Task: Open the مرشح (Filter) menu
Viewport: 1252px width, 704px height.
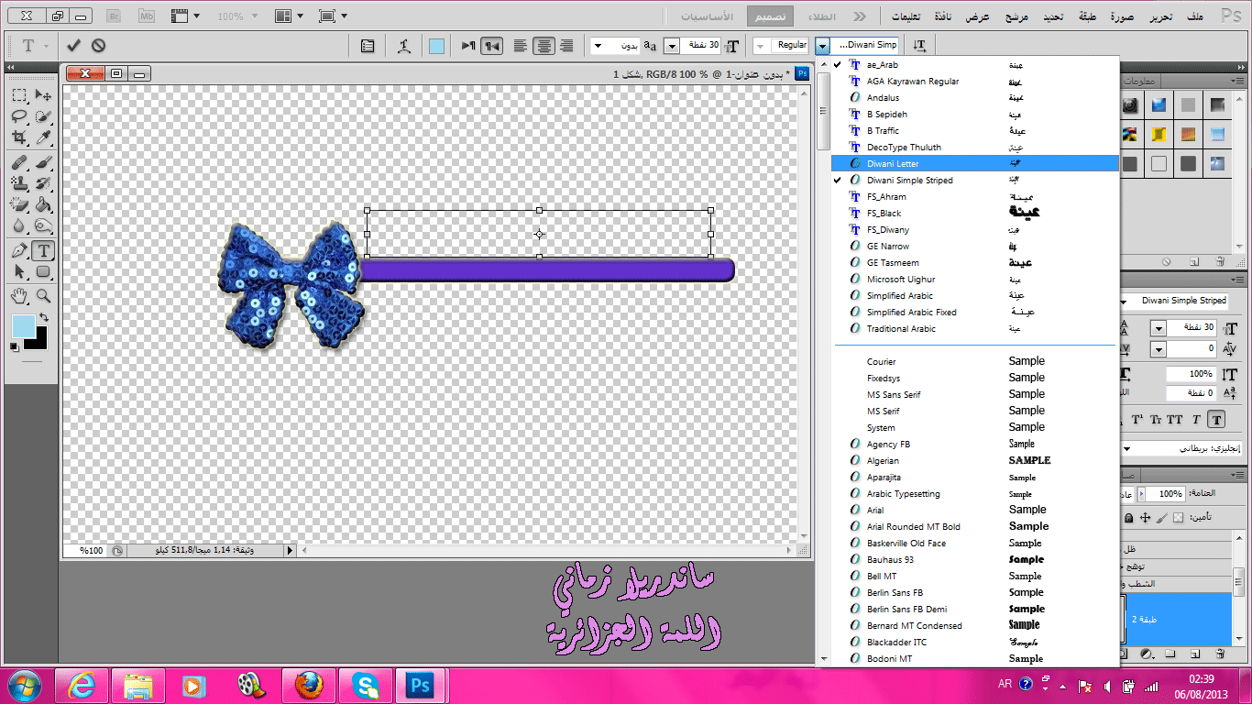Action: coord(1016,16)
